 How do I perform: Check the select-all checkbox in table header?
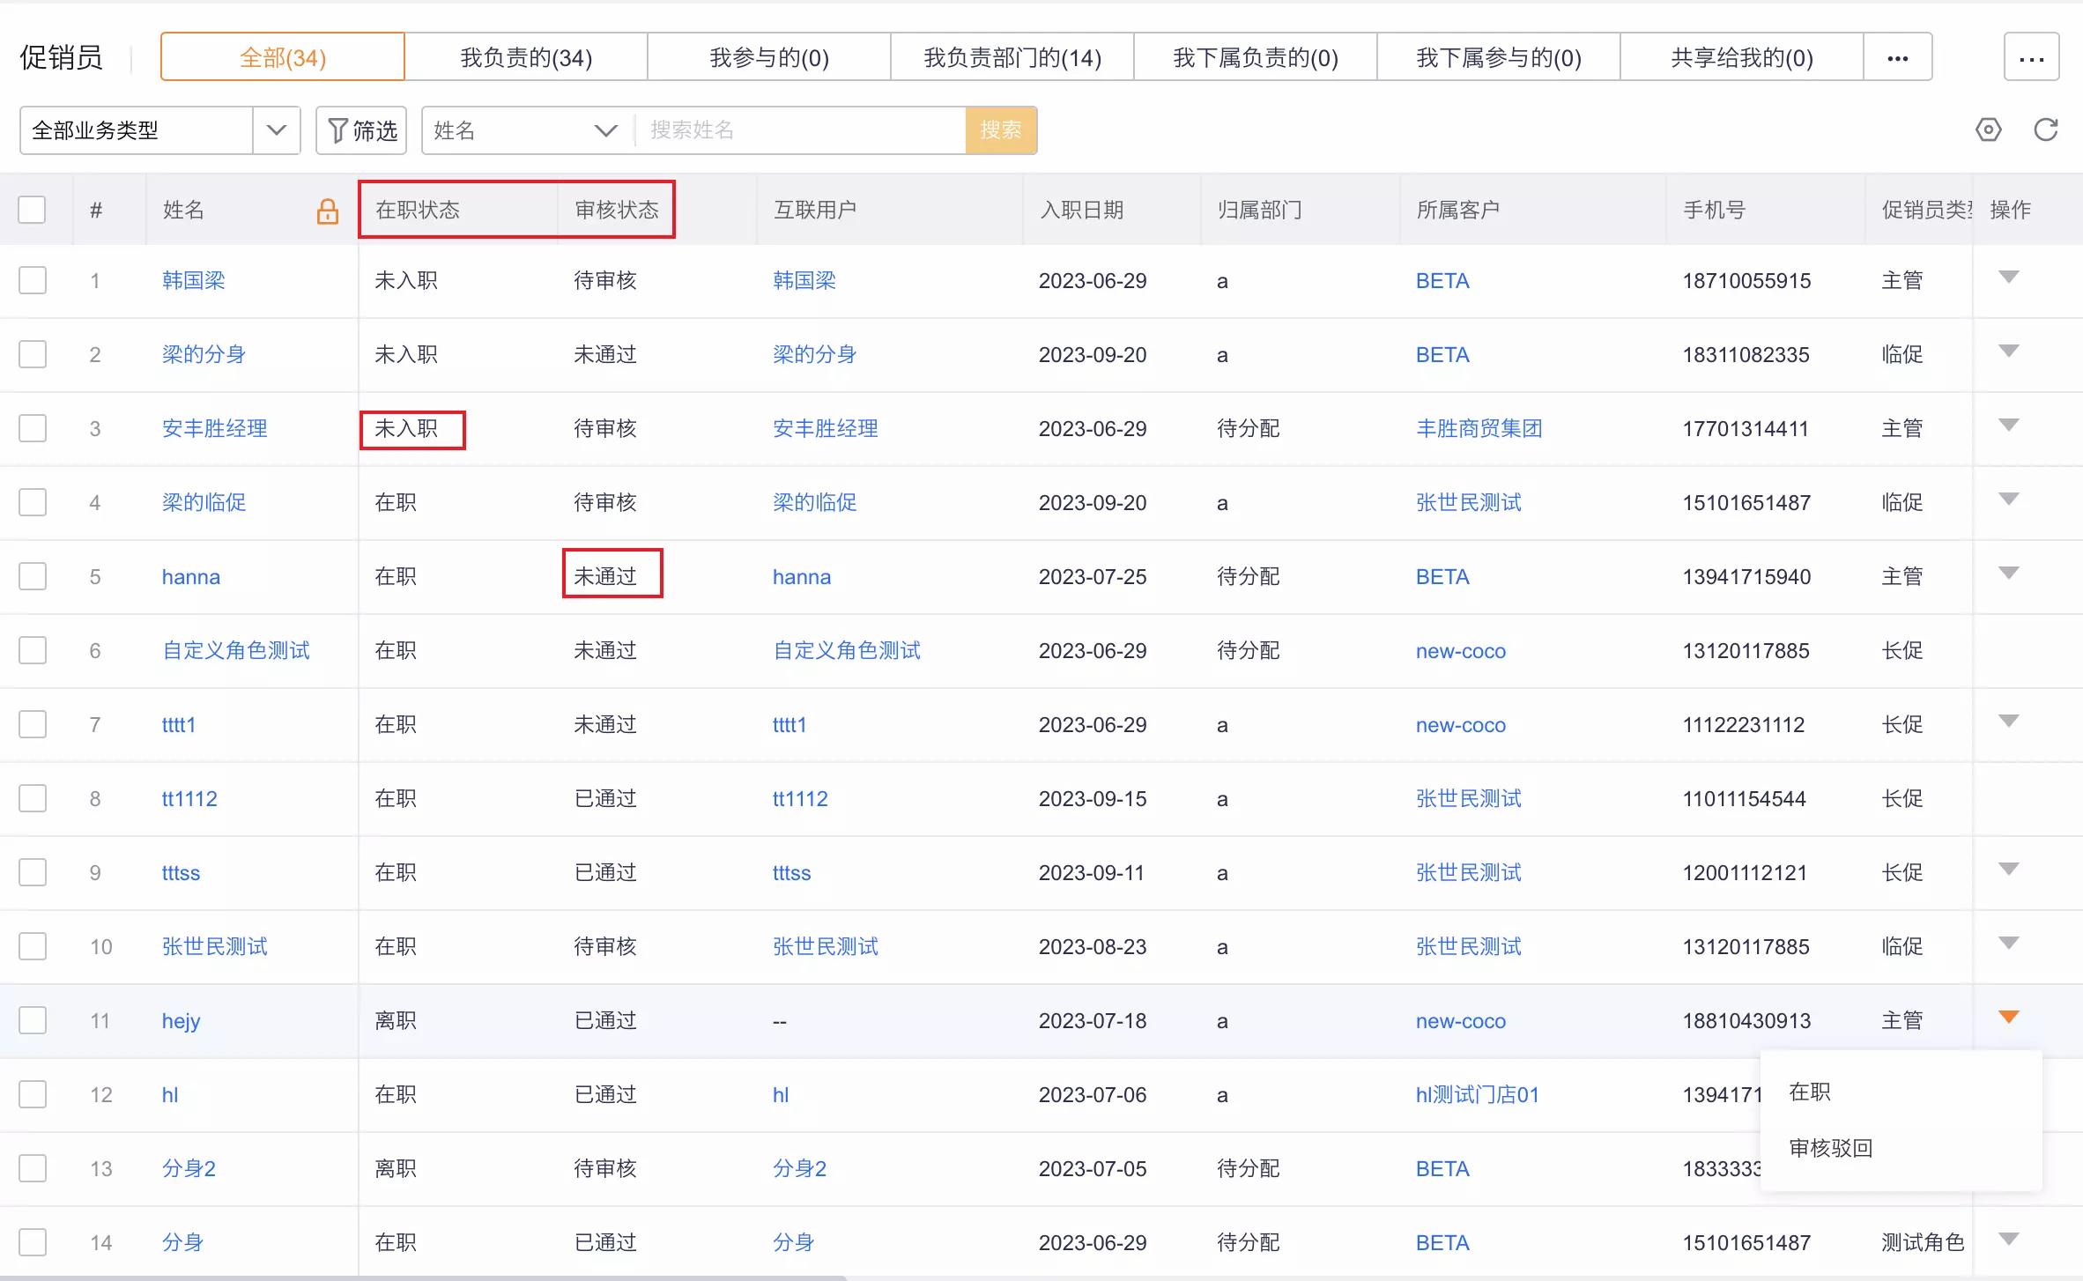(x=33, y=210)
